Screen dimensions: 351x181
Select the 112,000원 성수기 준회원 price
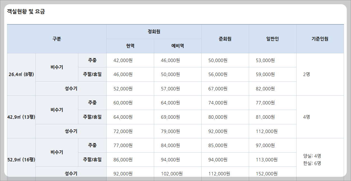click(224, 173)
